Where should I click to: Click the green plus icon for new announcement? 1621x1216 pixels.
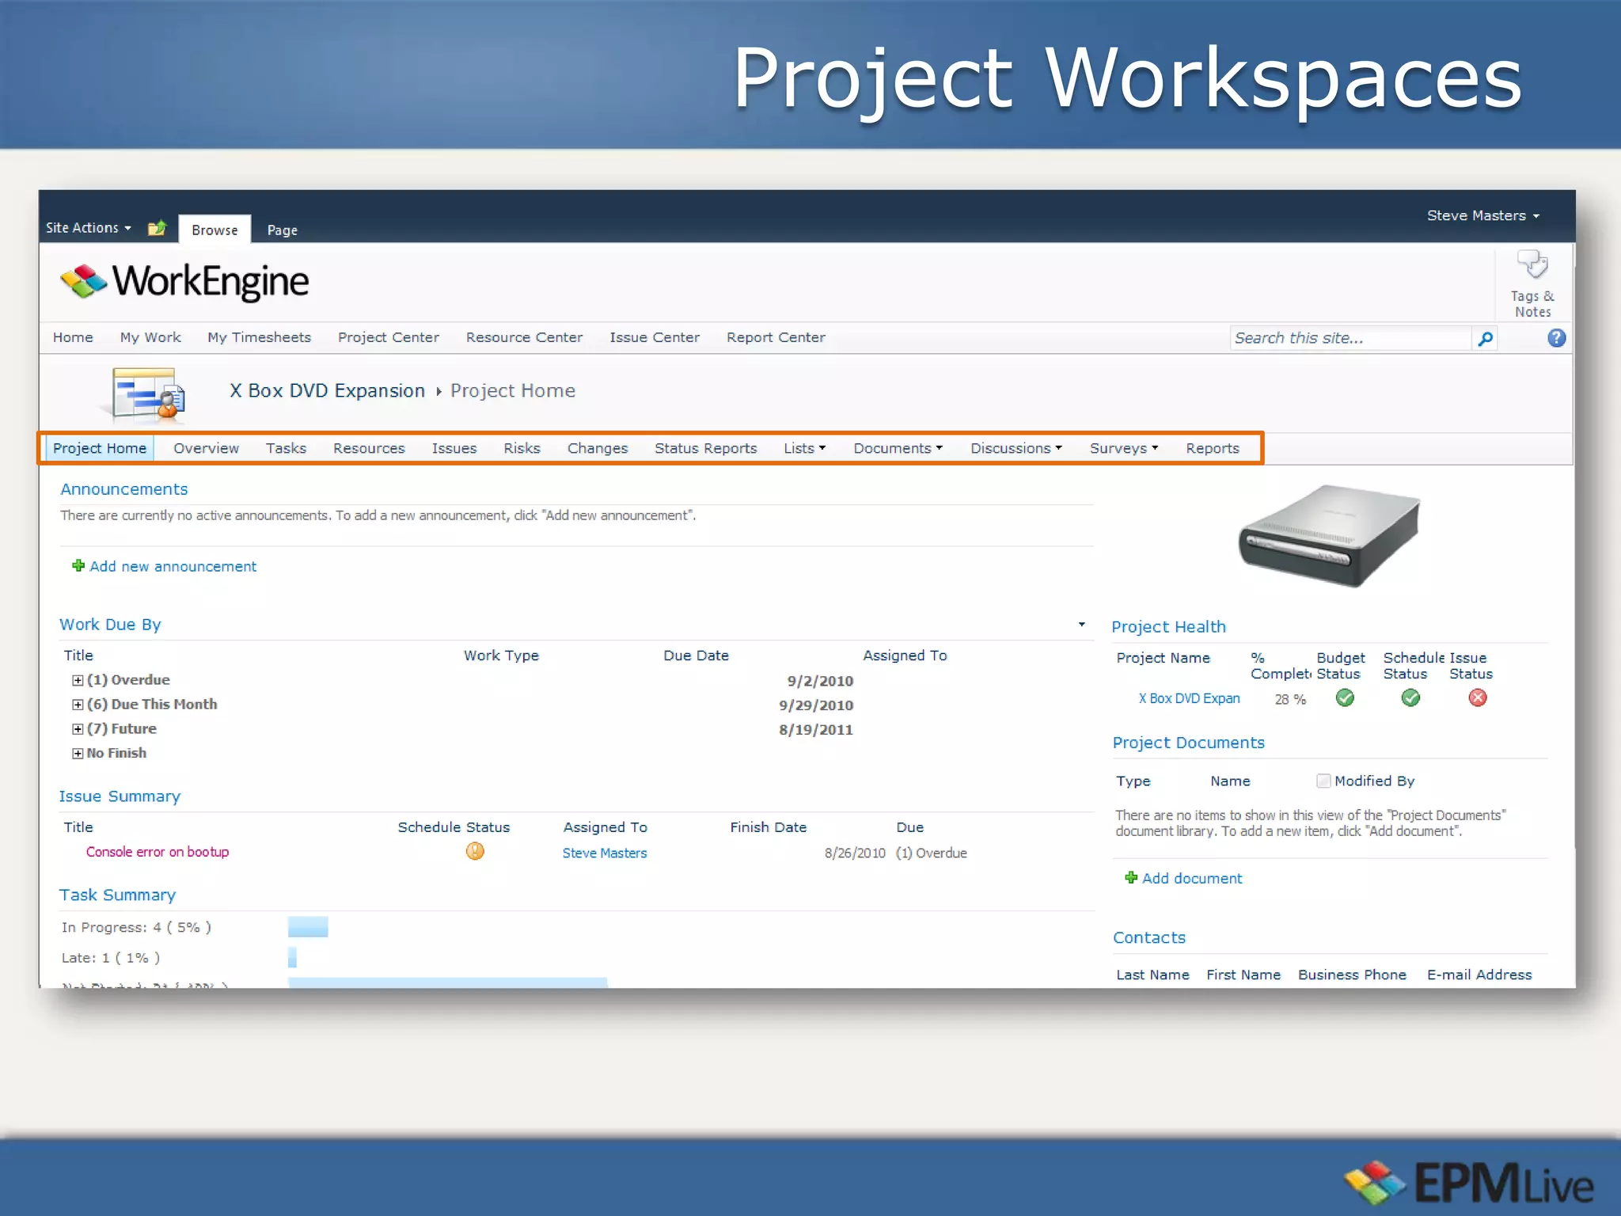(x=78, y=565)
